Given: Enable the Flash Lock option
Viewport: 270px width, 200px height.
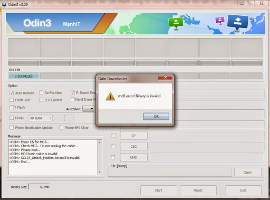Looking at the screenshot, I should (12, 100).
